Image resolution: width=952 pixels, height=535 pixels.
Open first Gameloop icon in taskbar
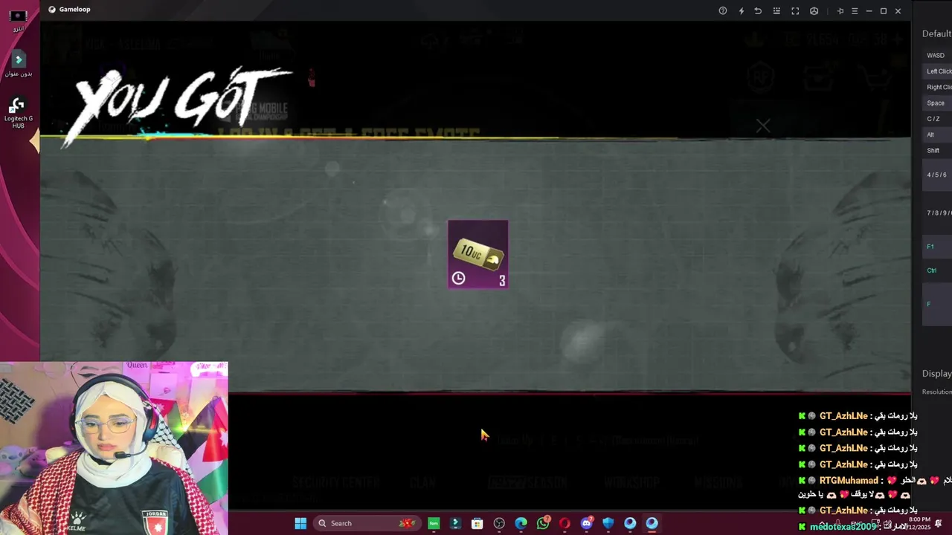click(x=630, y=523)
